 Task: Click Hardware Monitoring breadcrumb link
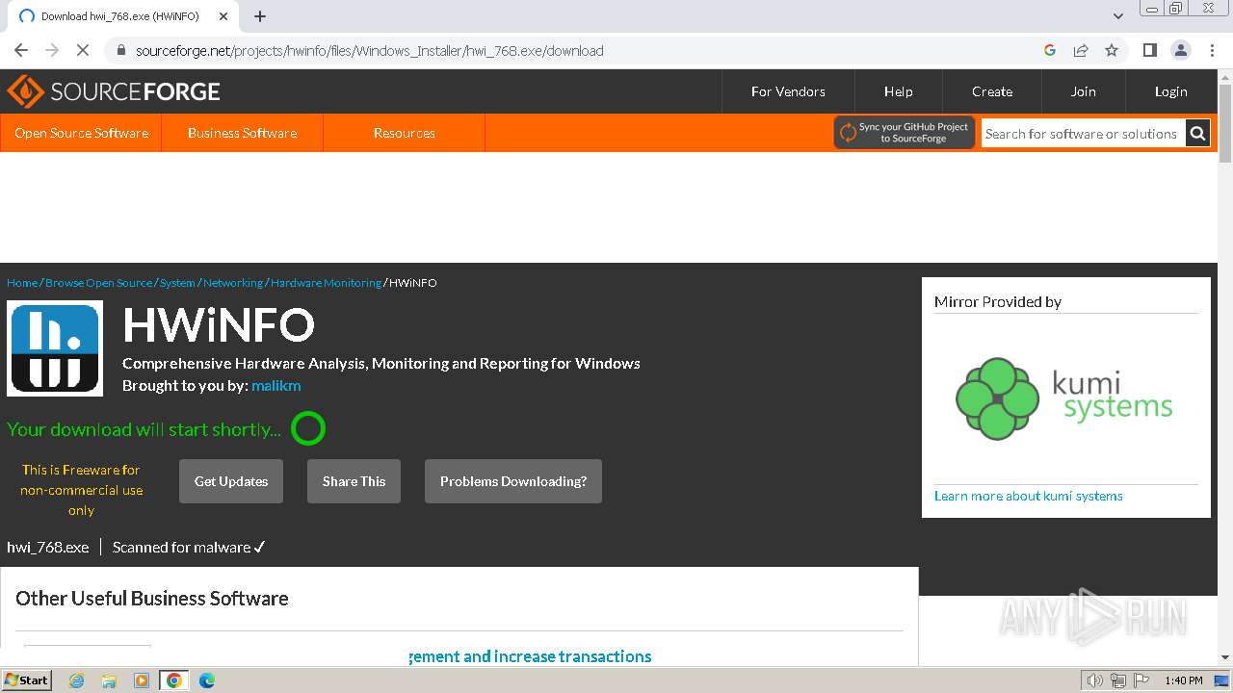coord(326,283)
